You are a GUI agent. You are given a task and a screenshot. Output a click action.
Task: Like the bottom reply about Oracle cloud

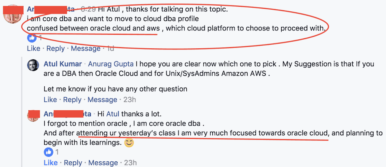click(50, 163)
